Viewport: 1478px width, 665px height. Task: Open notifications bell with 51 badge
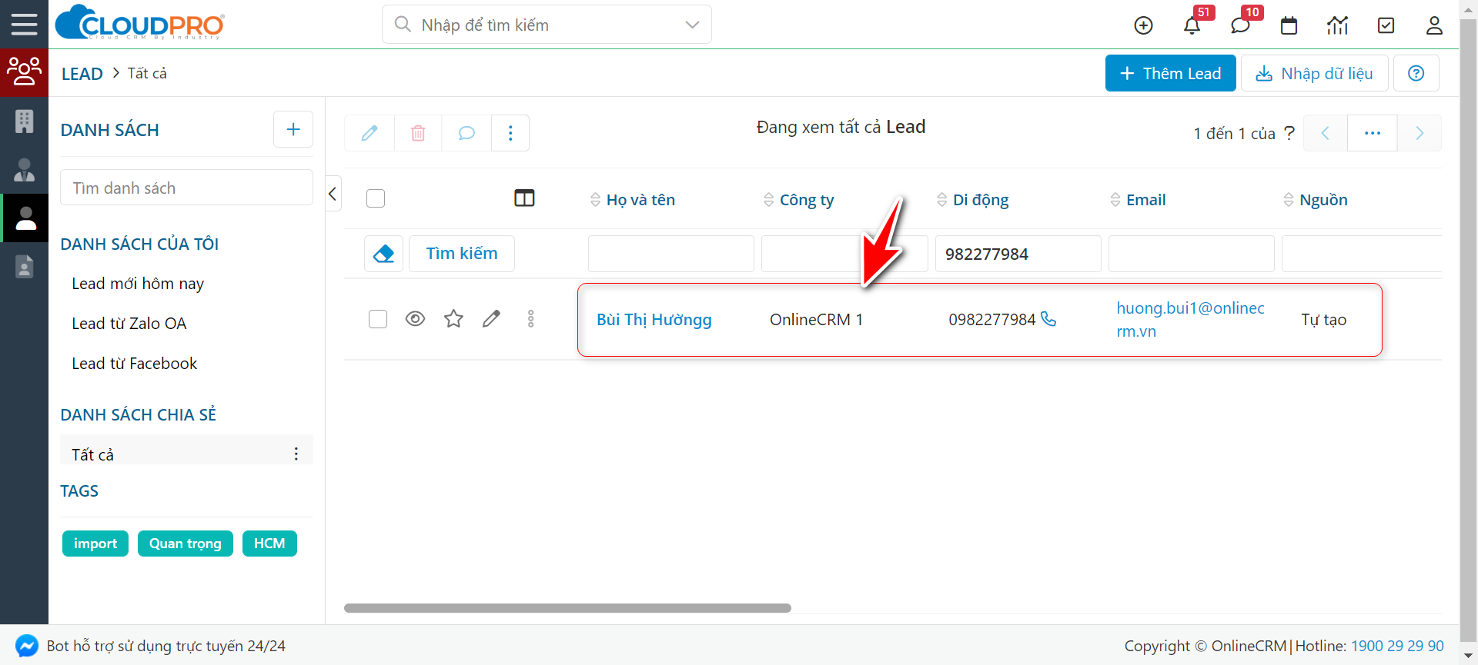[1192, 25]
